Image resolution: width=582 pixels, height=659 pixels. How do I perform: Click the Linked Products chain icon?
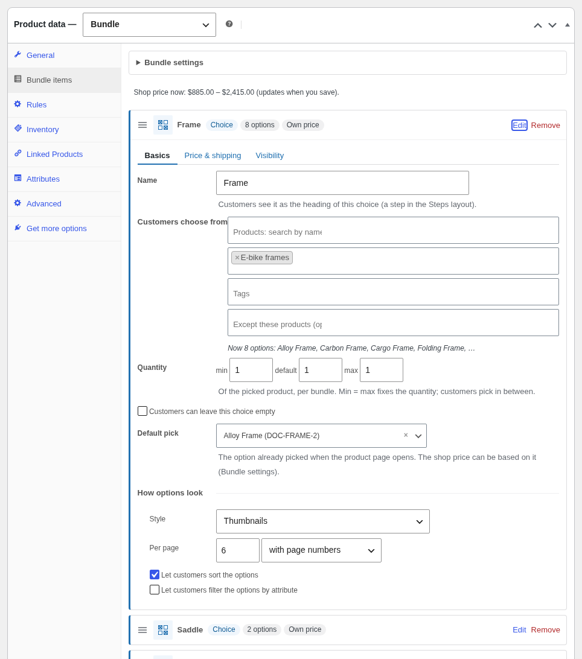coord(18,153)
